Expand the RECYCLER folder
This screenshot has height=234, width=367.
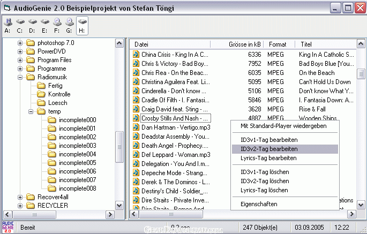(20, 206)
